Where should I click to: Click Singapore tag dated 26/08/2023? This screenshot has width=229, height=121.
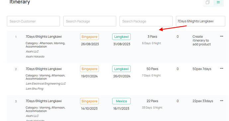[89, 37]
